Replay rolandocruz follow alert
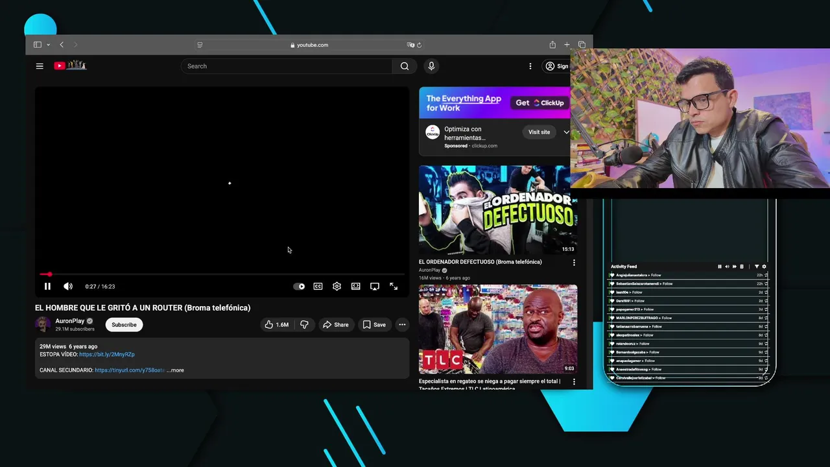 [x=766, y=344]
